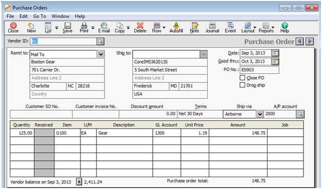Open the Edit menu

(24, 16)
